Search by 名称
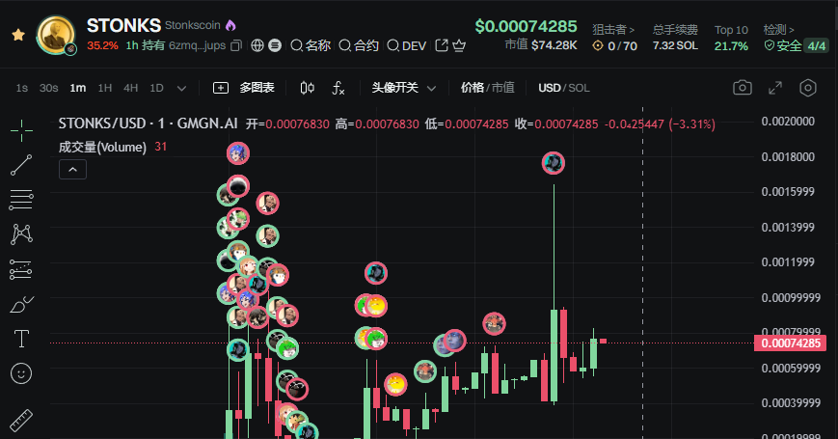The width and height of the screenshot is (838, 439). [311, 46]
